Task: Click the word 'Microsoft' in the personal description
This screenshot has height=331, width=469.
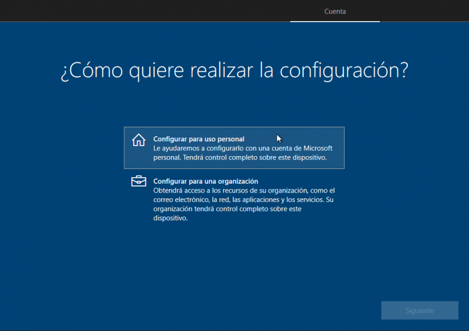Action: [x=317, y=148]
